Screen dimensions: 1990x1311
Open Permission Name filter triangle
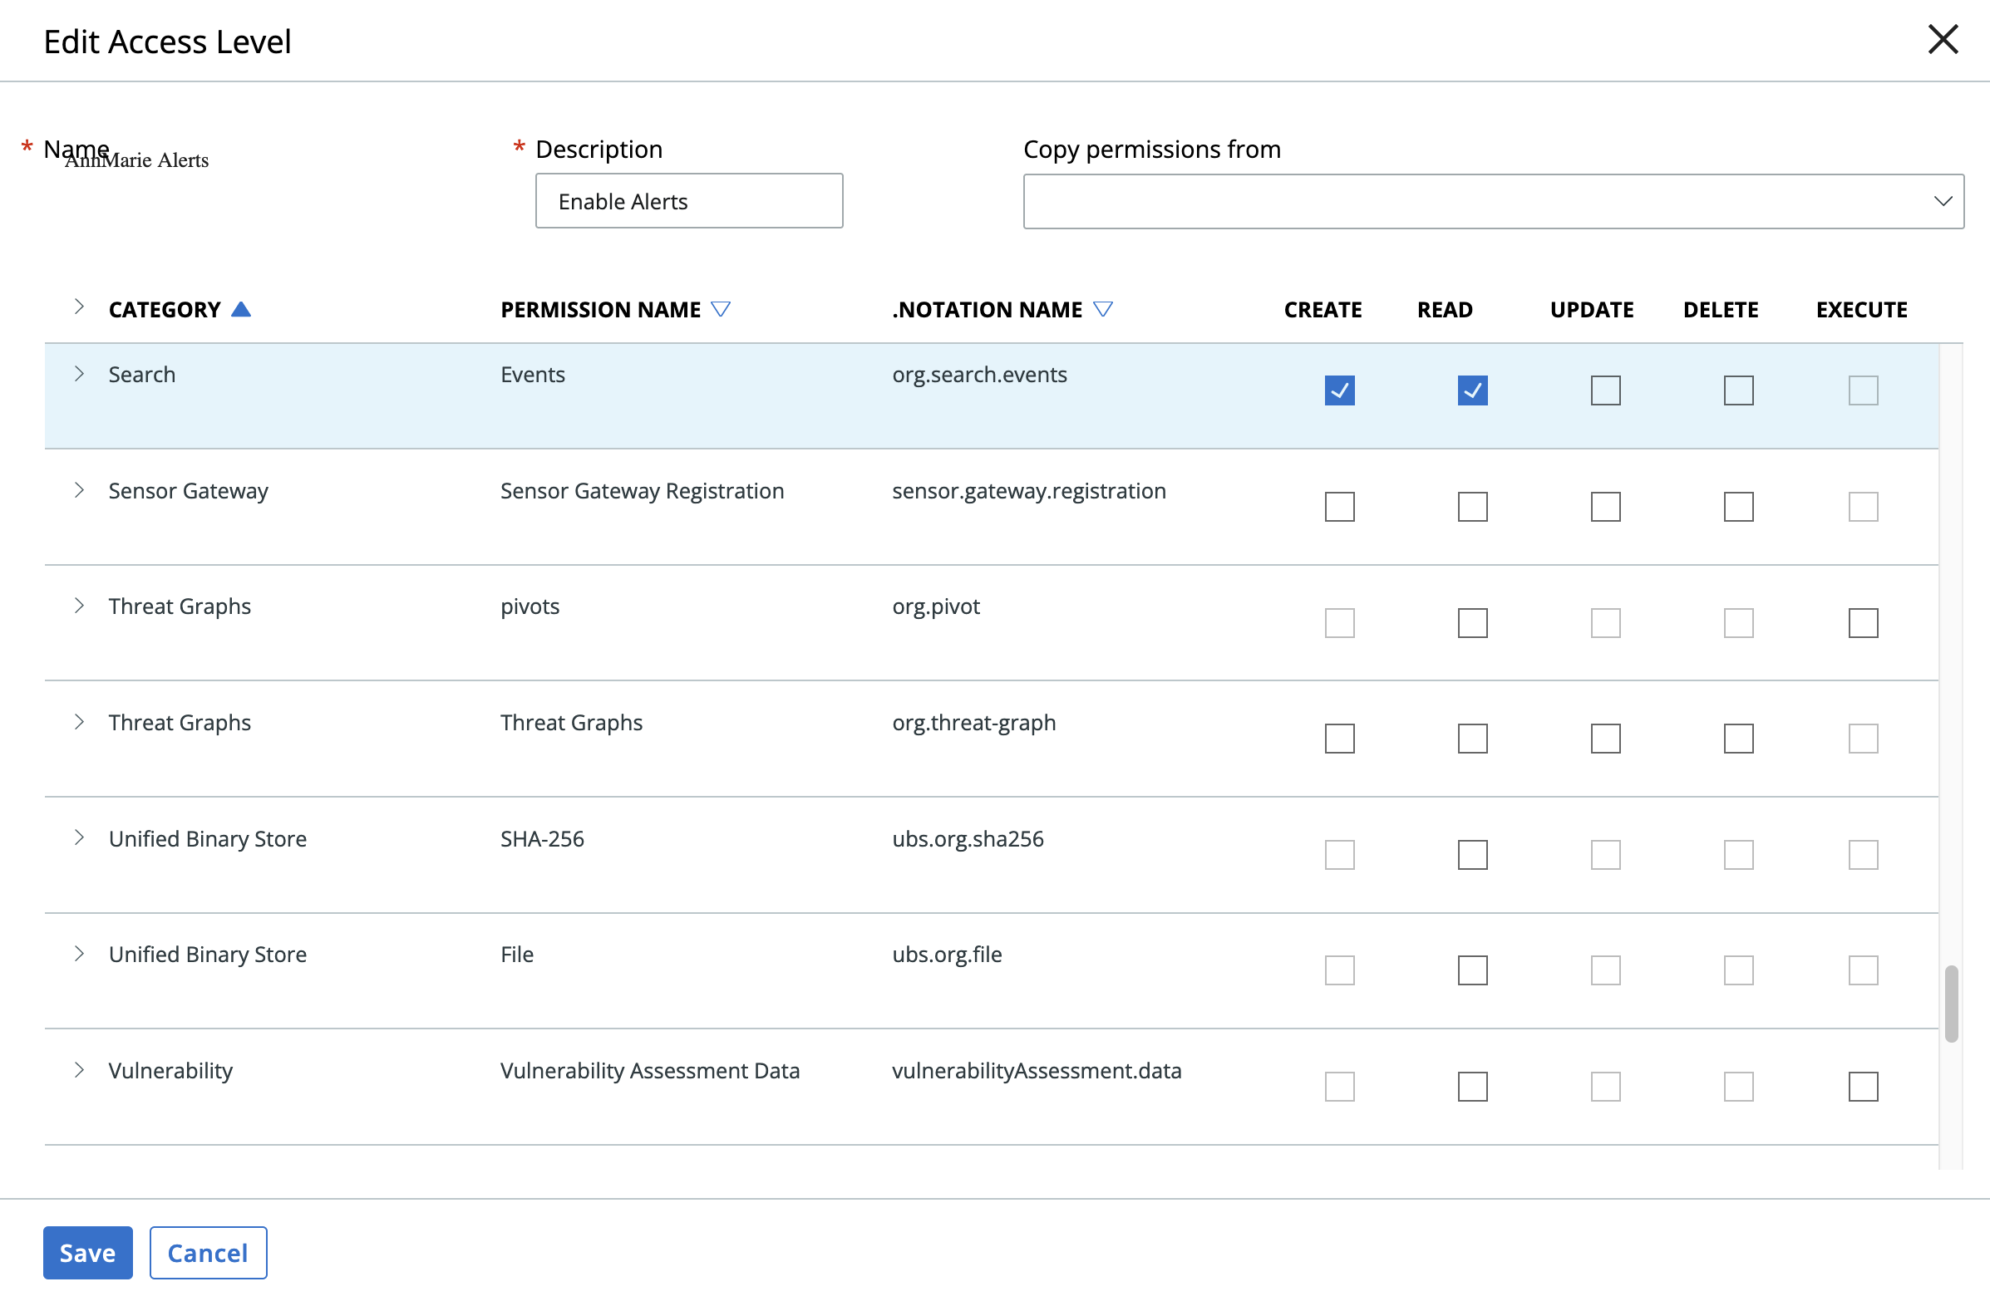point(720,309)
